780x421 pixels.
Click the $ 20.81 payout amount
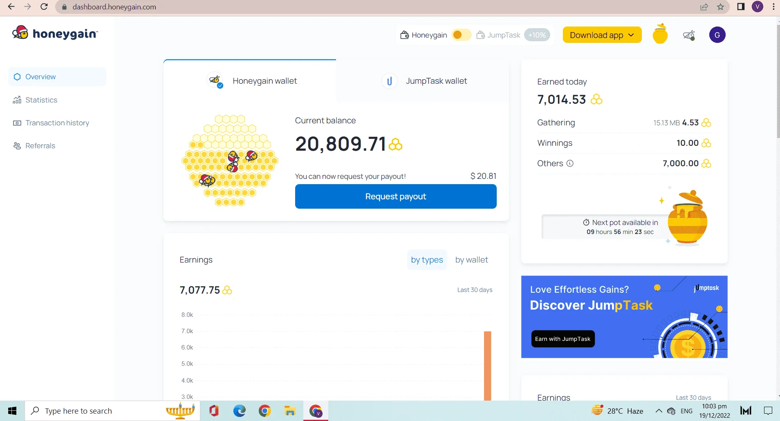(x=483, y=176)
